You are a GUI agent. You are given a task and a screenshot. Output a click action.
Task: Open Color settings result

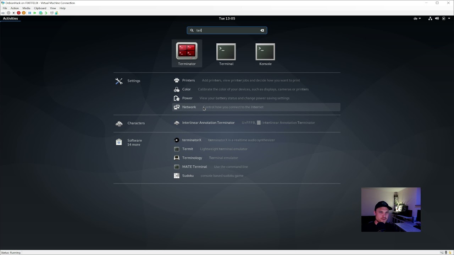(256, 89)
